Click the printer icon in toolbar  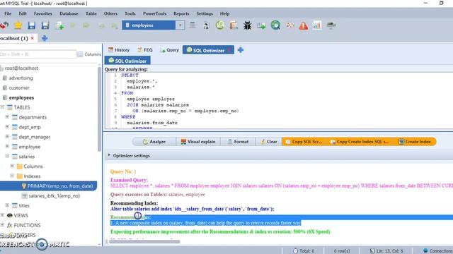(x=331, y=25)
